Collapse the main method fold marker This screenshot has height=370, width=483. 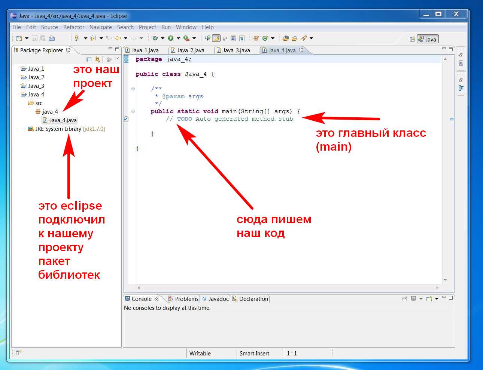[x=133, y=111]
